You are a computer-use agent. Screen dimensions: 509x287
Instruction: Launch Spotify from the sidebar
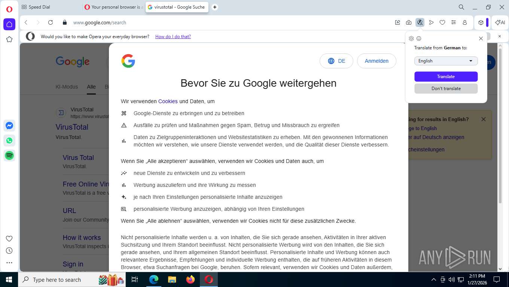9,155
